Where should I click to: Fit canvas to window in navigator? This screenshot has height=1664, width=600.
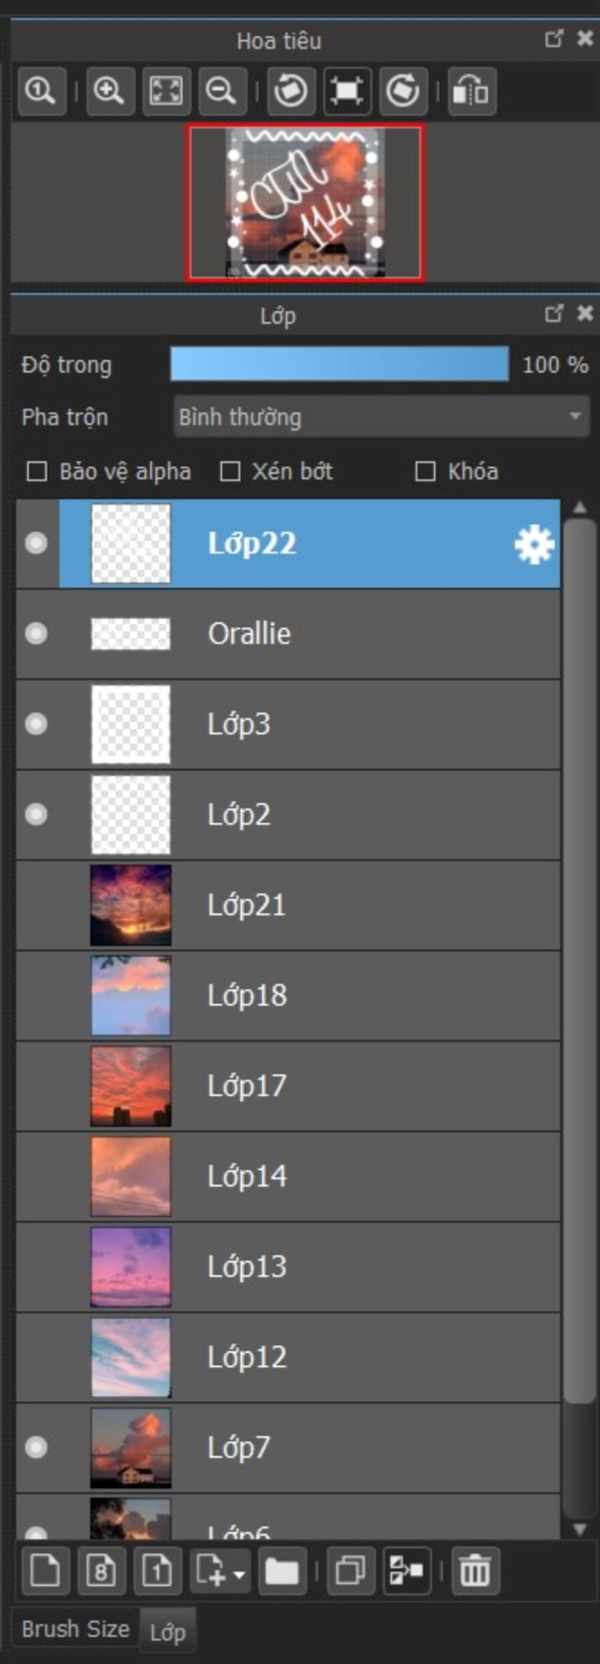[166, 91]
